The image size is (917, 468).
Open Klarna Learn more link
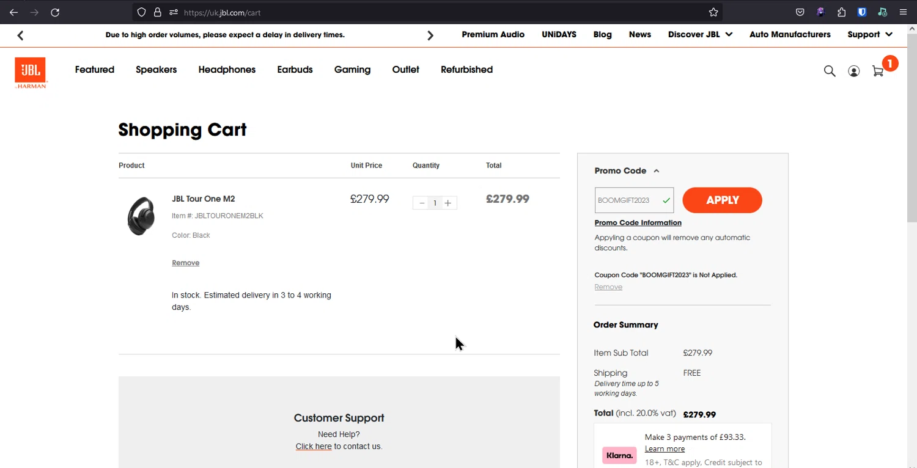coord(665,449)
